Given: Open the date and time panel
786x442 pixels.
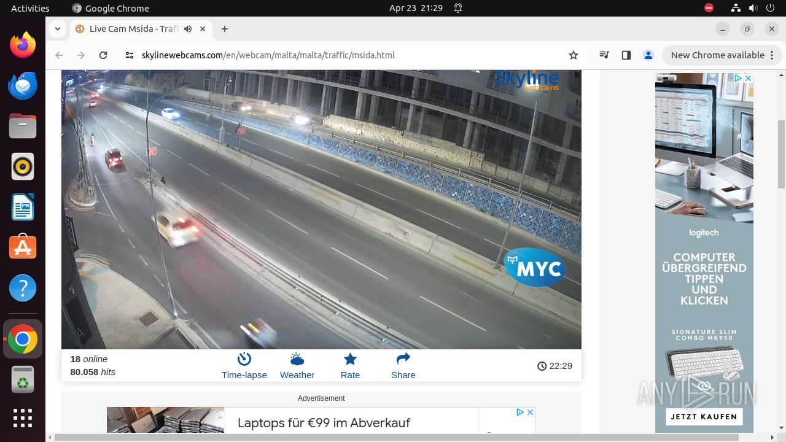Looking at the screenshot, I should pos(416,8).
